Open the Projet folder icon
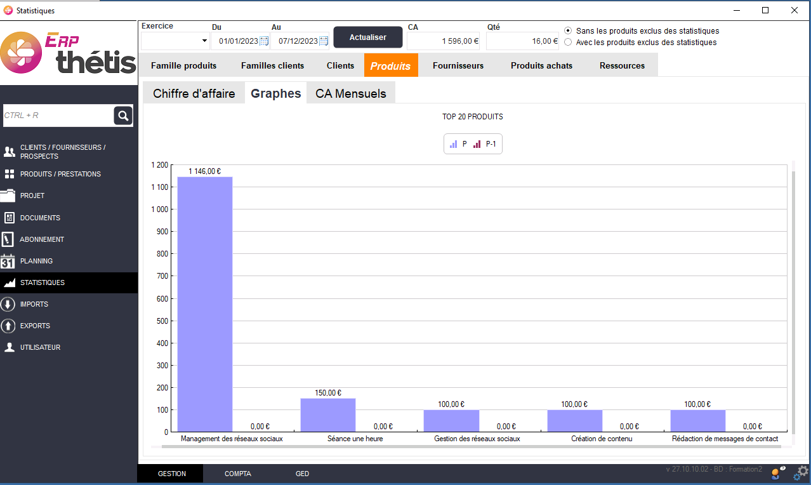The width and height of the screenshot is (811, 485). pos(8,196)
